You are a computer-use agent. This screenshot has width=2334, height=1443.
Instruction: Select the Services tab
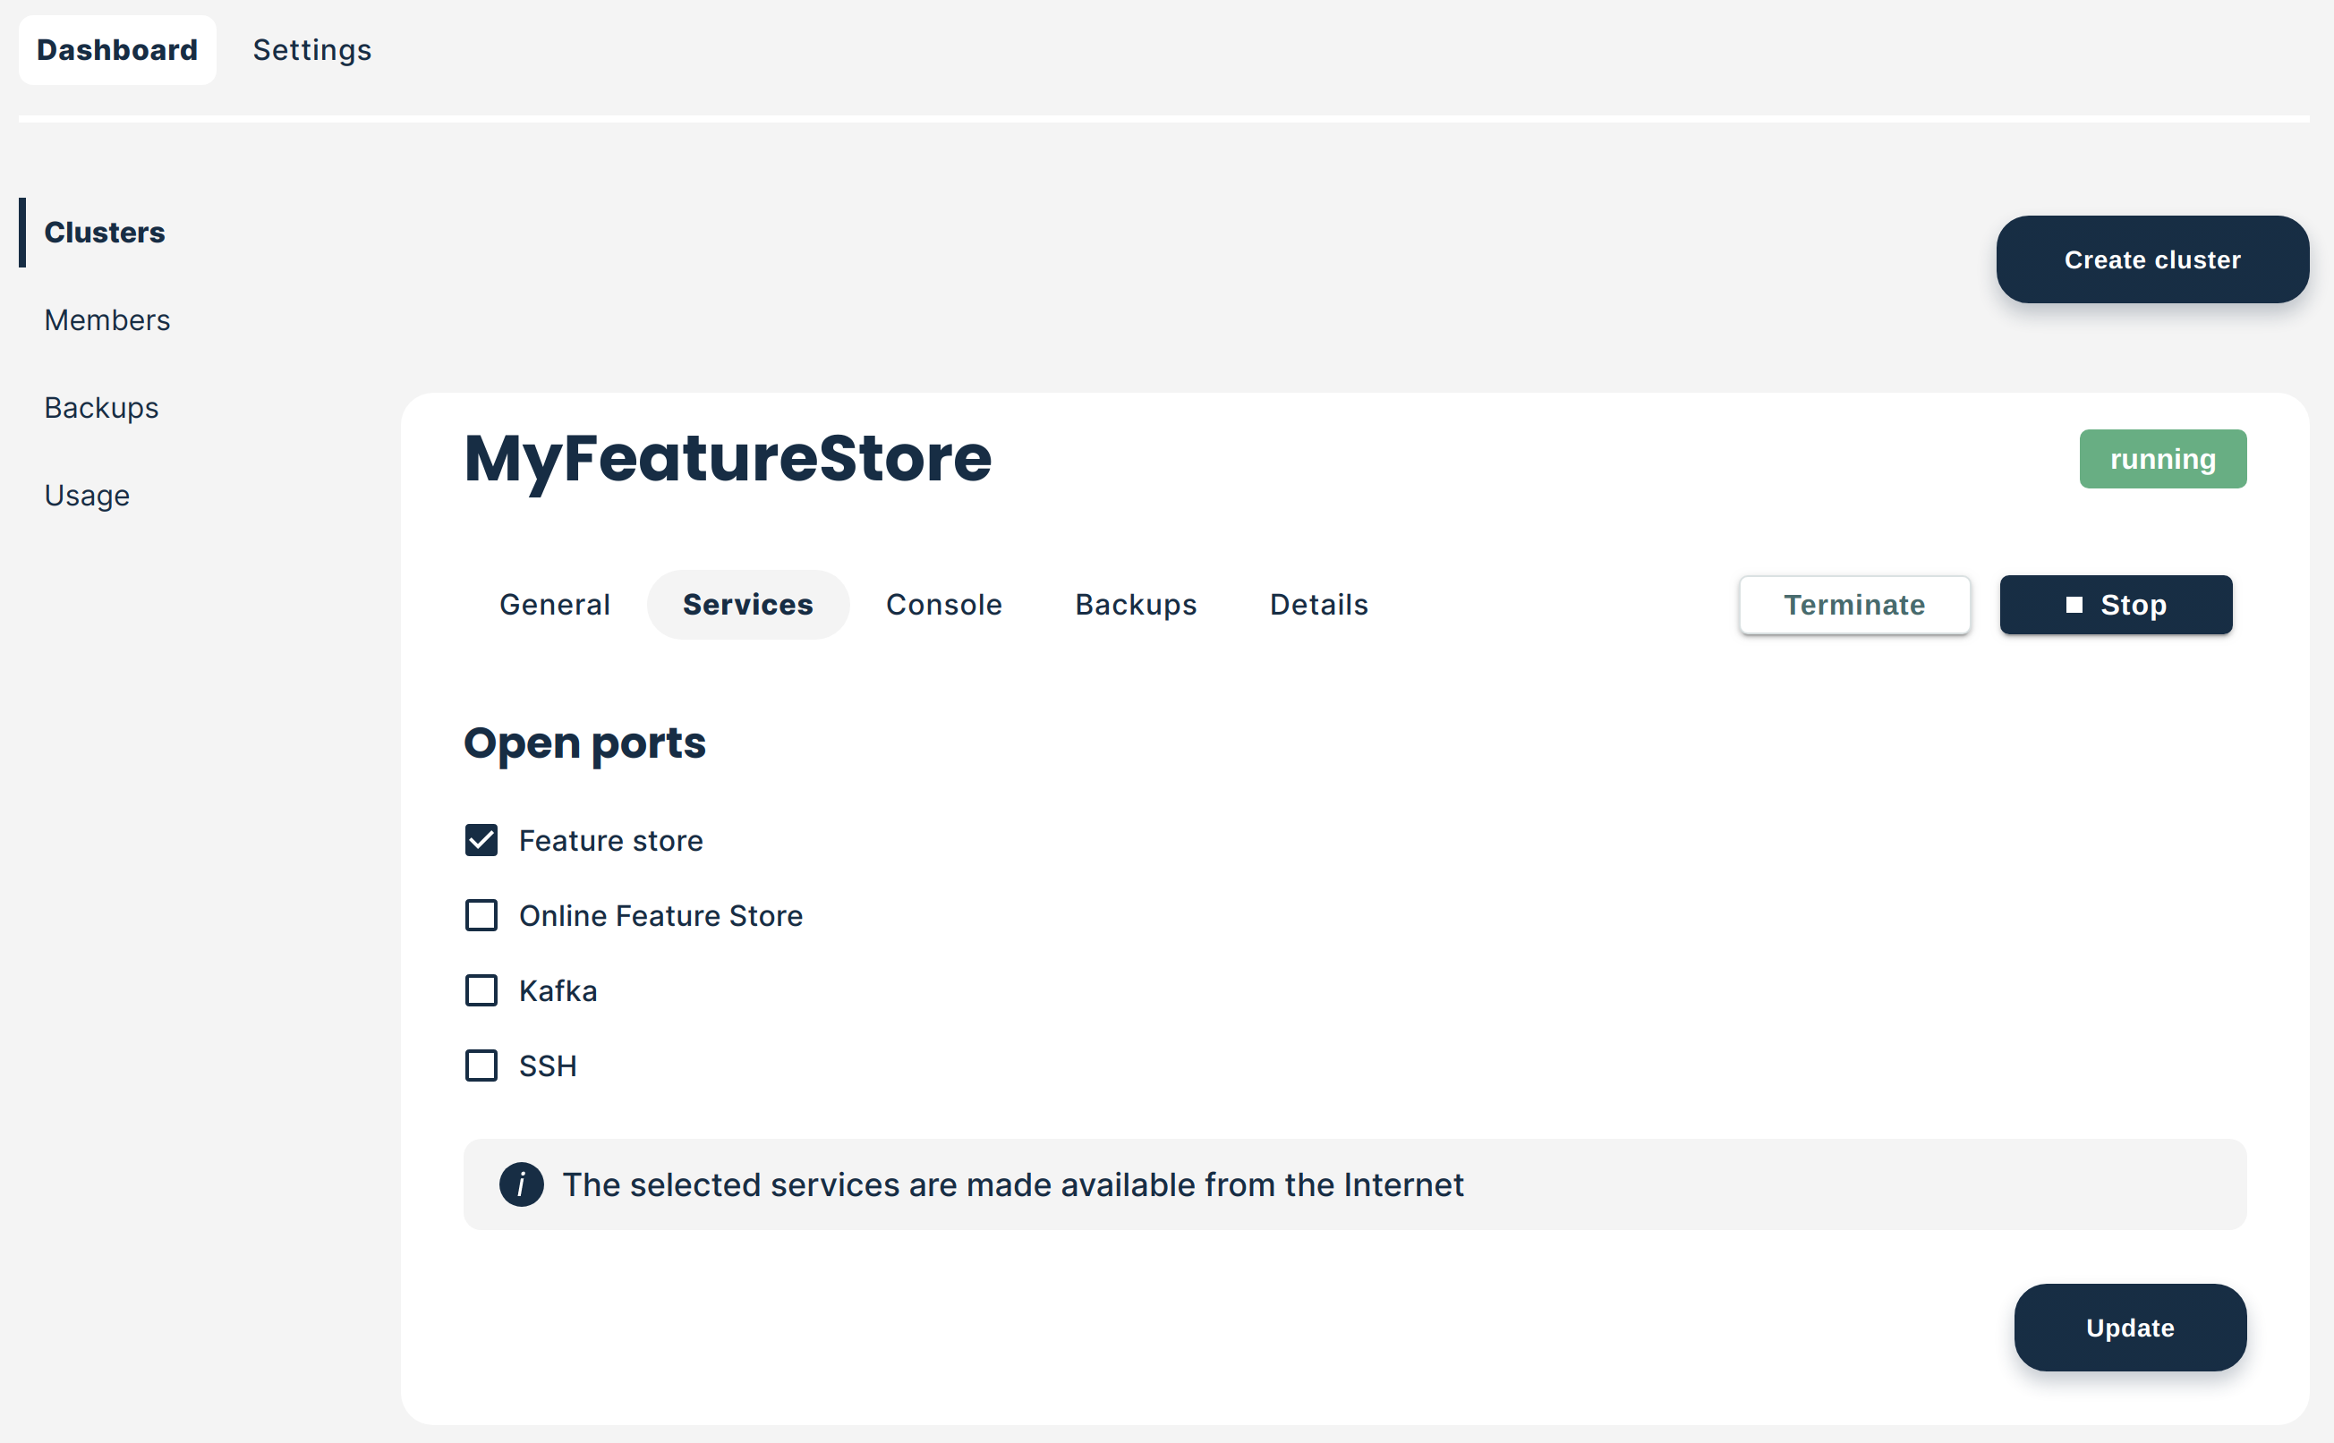(748, 605)
